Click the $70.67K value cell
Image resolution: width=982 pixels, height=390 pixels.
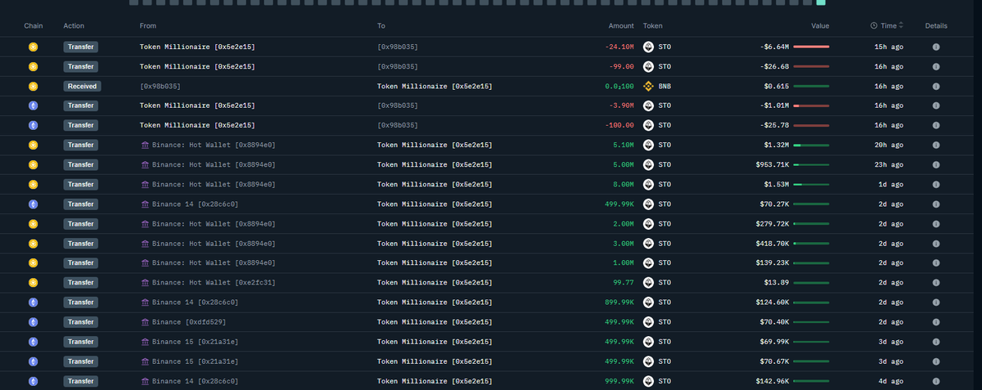click(x=775, y=361)
